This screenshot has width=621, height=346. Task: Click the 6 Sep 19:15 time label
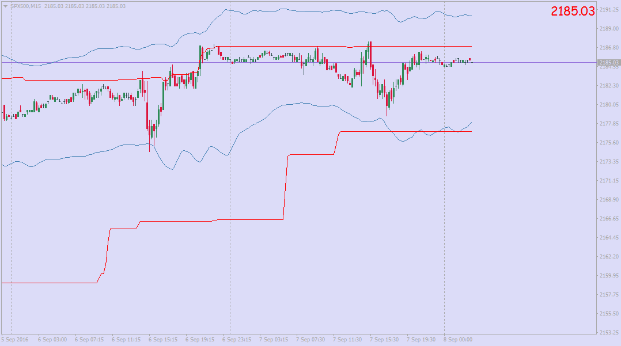pos(199,340)
